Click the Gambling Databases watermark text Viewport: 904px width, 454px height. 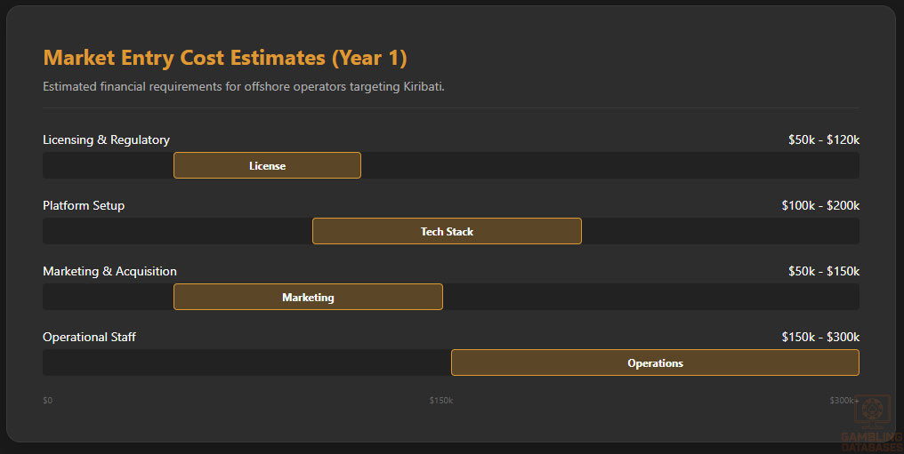(x=872, y=441)
